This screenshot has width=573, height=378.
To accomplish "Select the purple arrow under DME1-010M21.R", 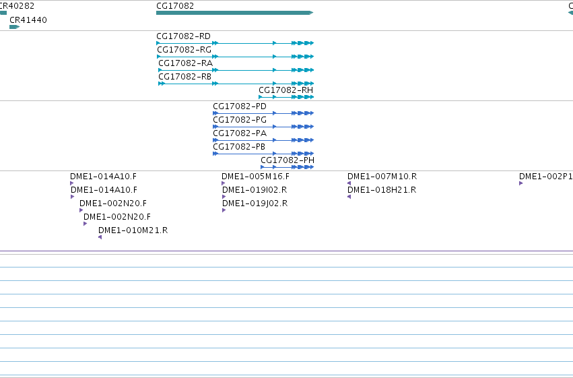I will (x=100, y=237).
